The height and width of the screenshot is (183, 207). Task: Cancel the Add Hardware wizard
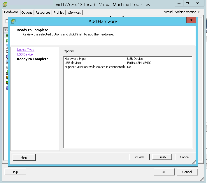(185, 157)
